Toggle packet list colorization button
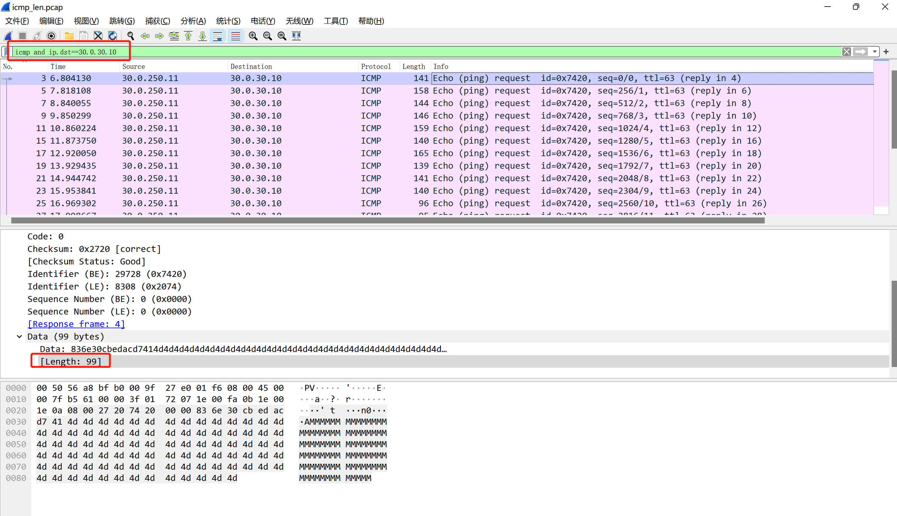 [x=235, y=36]
